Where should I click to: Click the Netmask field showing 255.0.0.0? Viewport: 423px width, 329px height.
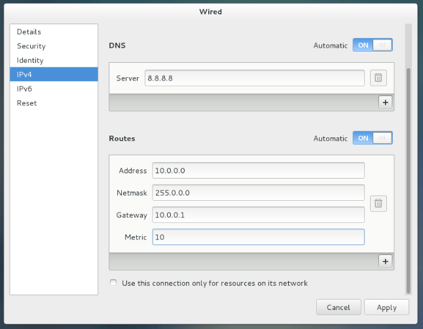click(x=258, y=193)
